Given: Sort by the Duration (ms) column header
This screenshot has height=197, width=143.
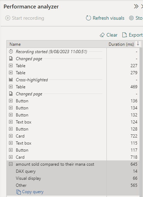Looking at the screenshot, I should pyautogui.click(x=121, y=44).
